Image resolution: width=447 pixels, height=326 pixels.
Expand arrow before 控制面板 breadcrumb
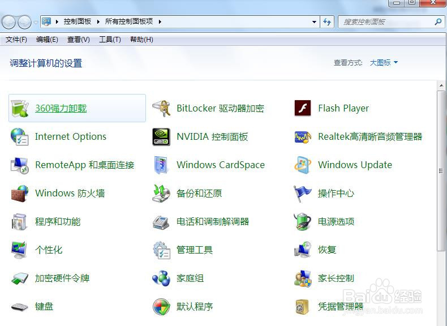click(x=57, y=22)
